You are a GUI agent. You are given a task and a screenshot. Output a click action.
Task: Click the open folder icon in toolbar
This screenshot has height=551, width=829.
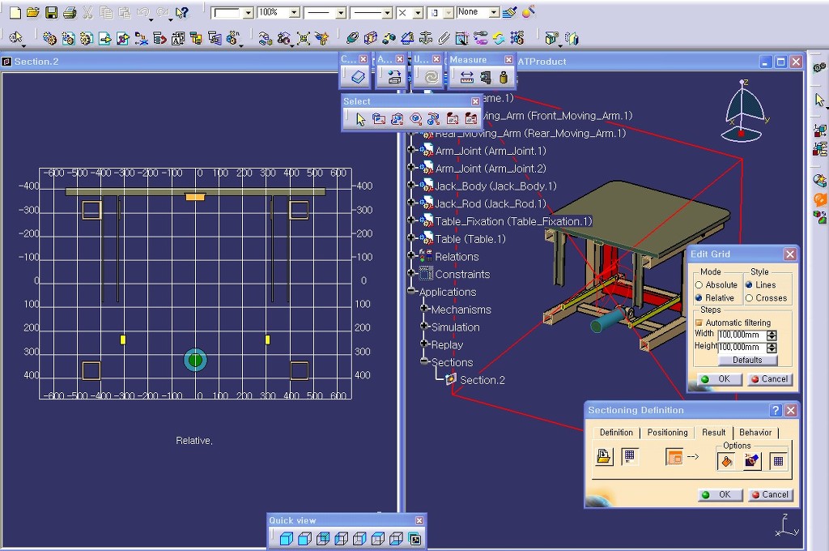(x=32, y=13)
